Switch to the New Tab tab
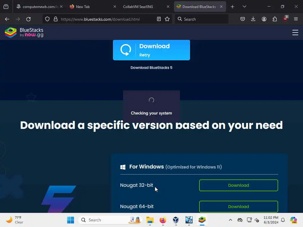 93,7
